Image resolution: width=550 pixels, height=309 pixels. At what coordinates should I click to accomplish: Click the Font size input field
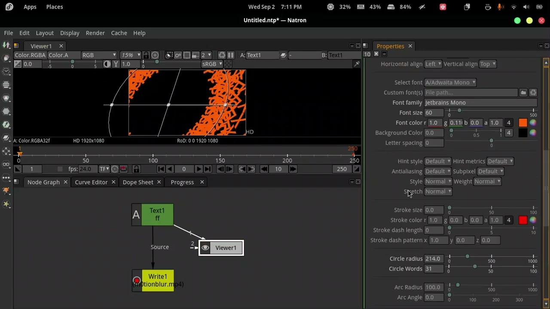434,113
